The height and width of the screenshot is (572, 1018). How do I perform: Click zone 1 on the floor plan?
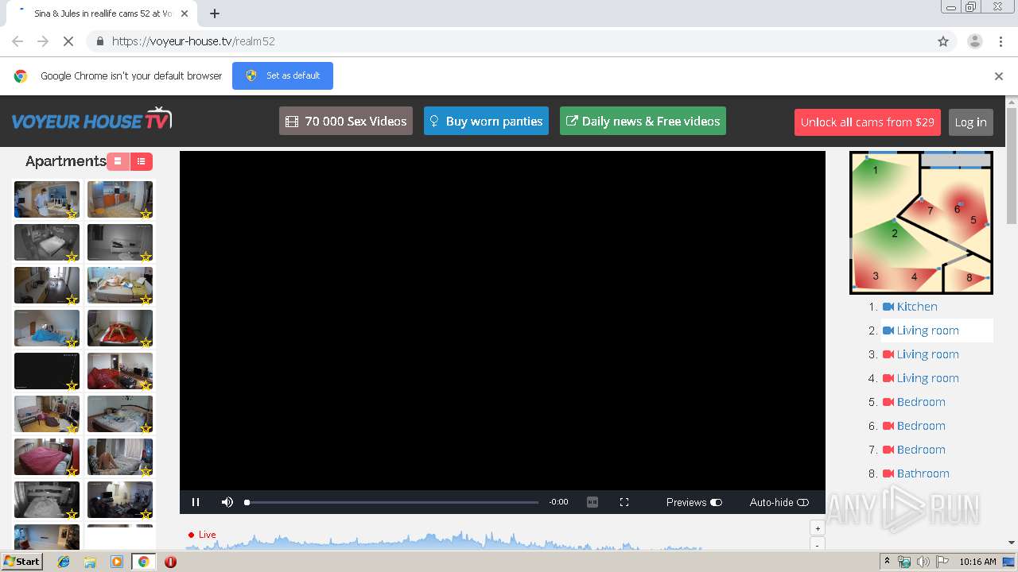876,170
